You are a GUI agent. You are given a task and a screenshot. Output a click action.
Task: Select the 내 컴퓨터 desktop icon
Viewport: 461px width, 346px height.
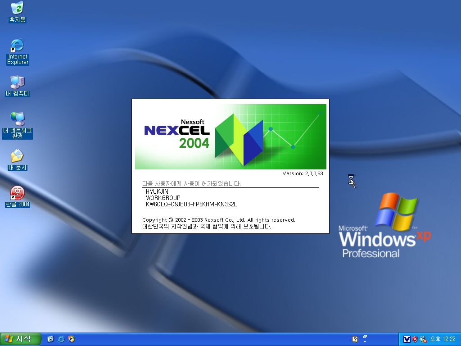point(18,86)
